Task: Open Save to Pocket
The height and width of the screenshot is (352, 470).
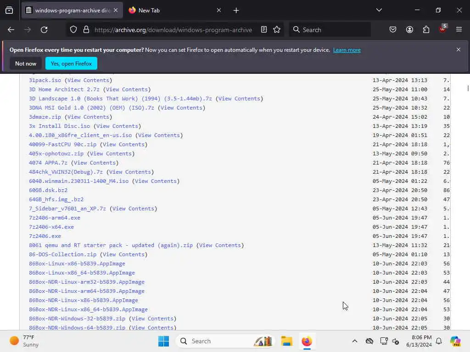Action: (393, 30)
